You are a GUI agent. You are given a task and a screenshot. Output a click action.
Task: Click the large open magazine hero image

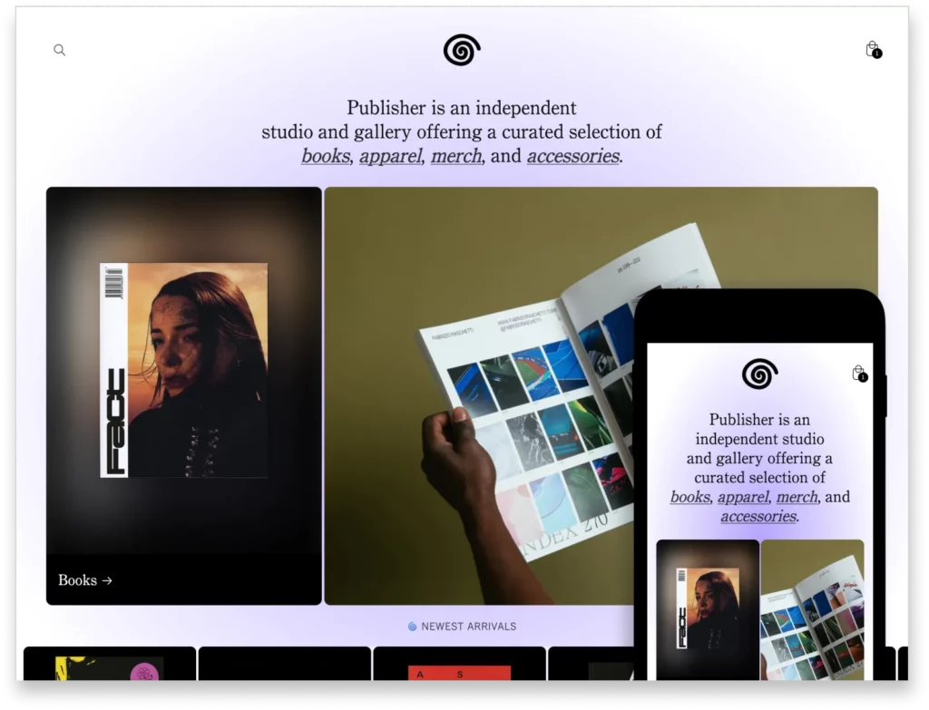point(508,363)
